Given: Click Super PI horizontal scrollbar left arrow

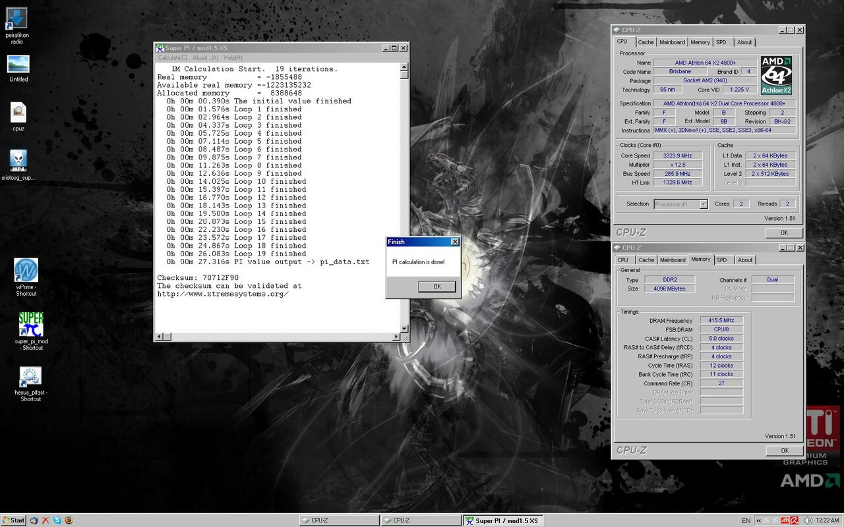Looking at the screenshot, I should tap(158, 337).
